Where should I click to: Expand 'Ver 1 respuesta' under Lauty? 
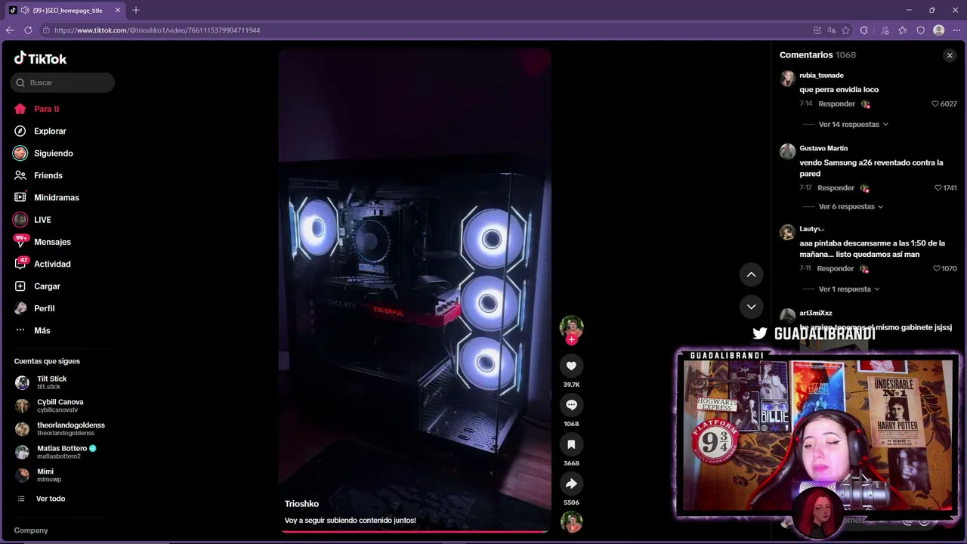(849, 289)
